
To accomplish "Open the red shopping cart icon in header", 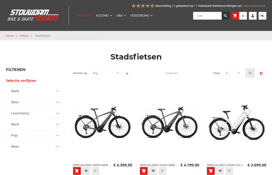I will pos(235,16).
